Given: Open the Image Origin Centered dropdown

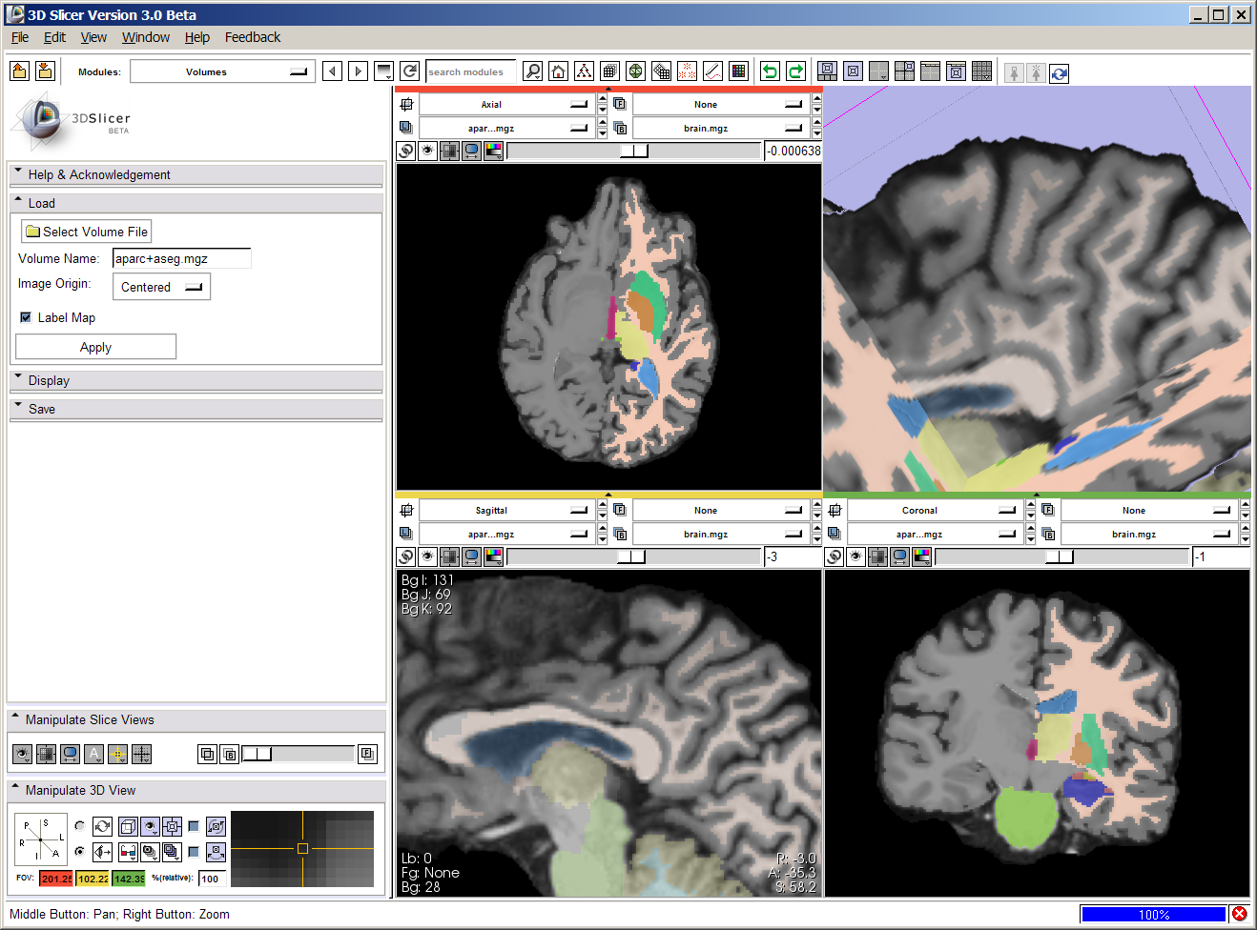Looking at the screenshot, I should coord(161,287).
